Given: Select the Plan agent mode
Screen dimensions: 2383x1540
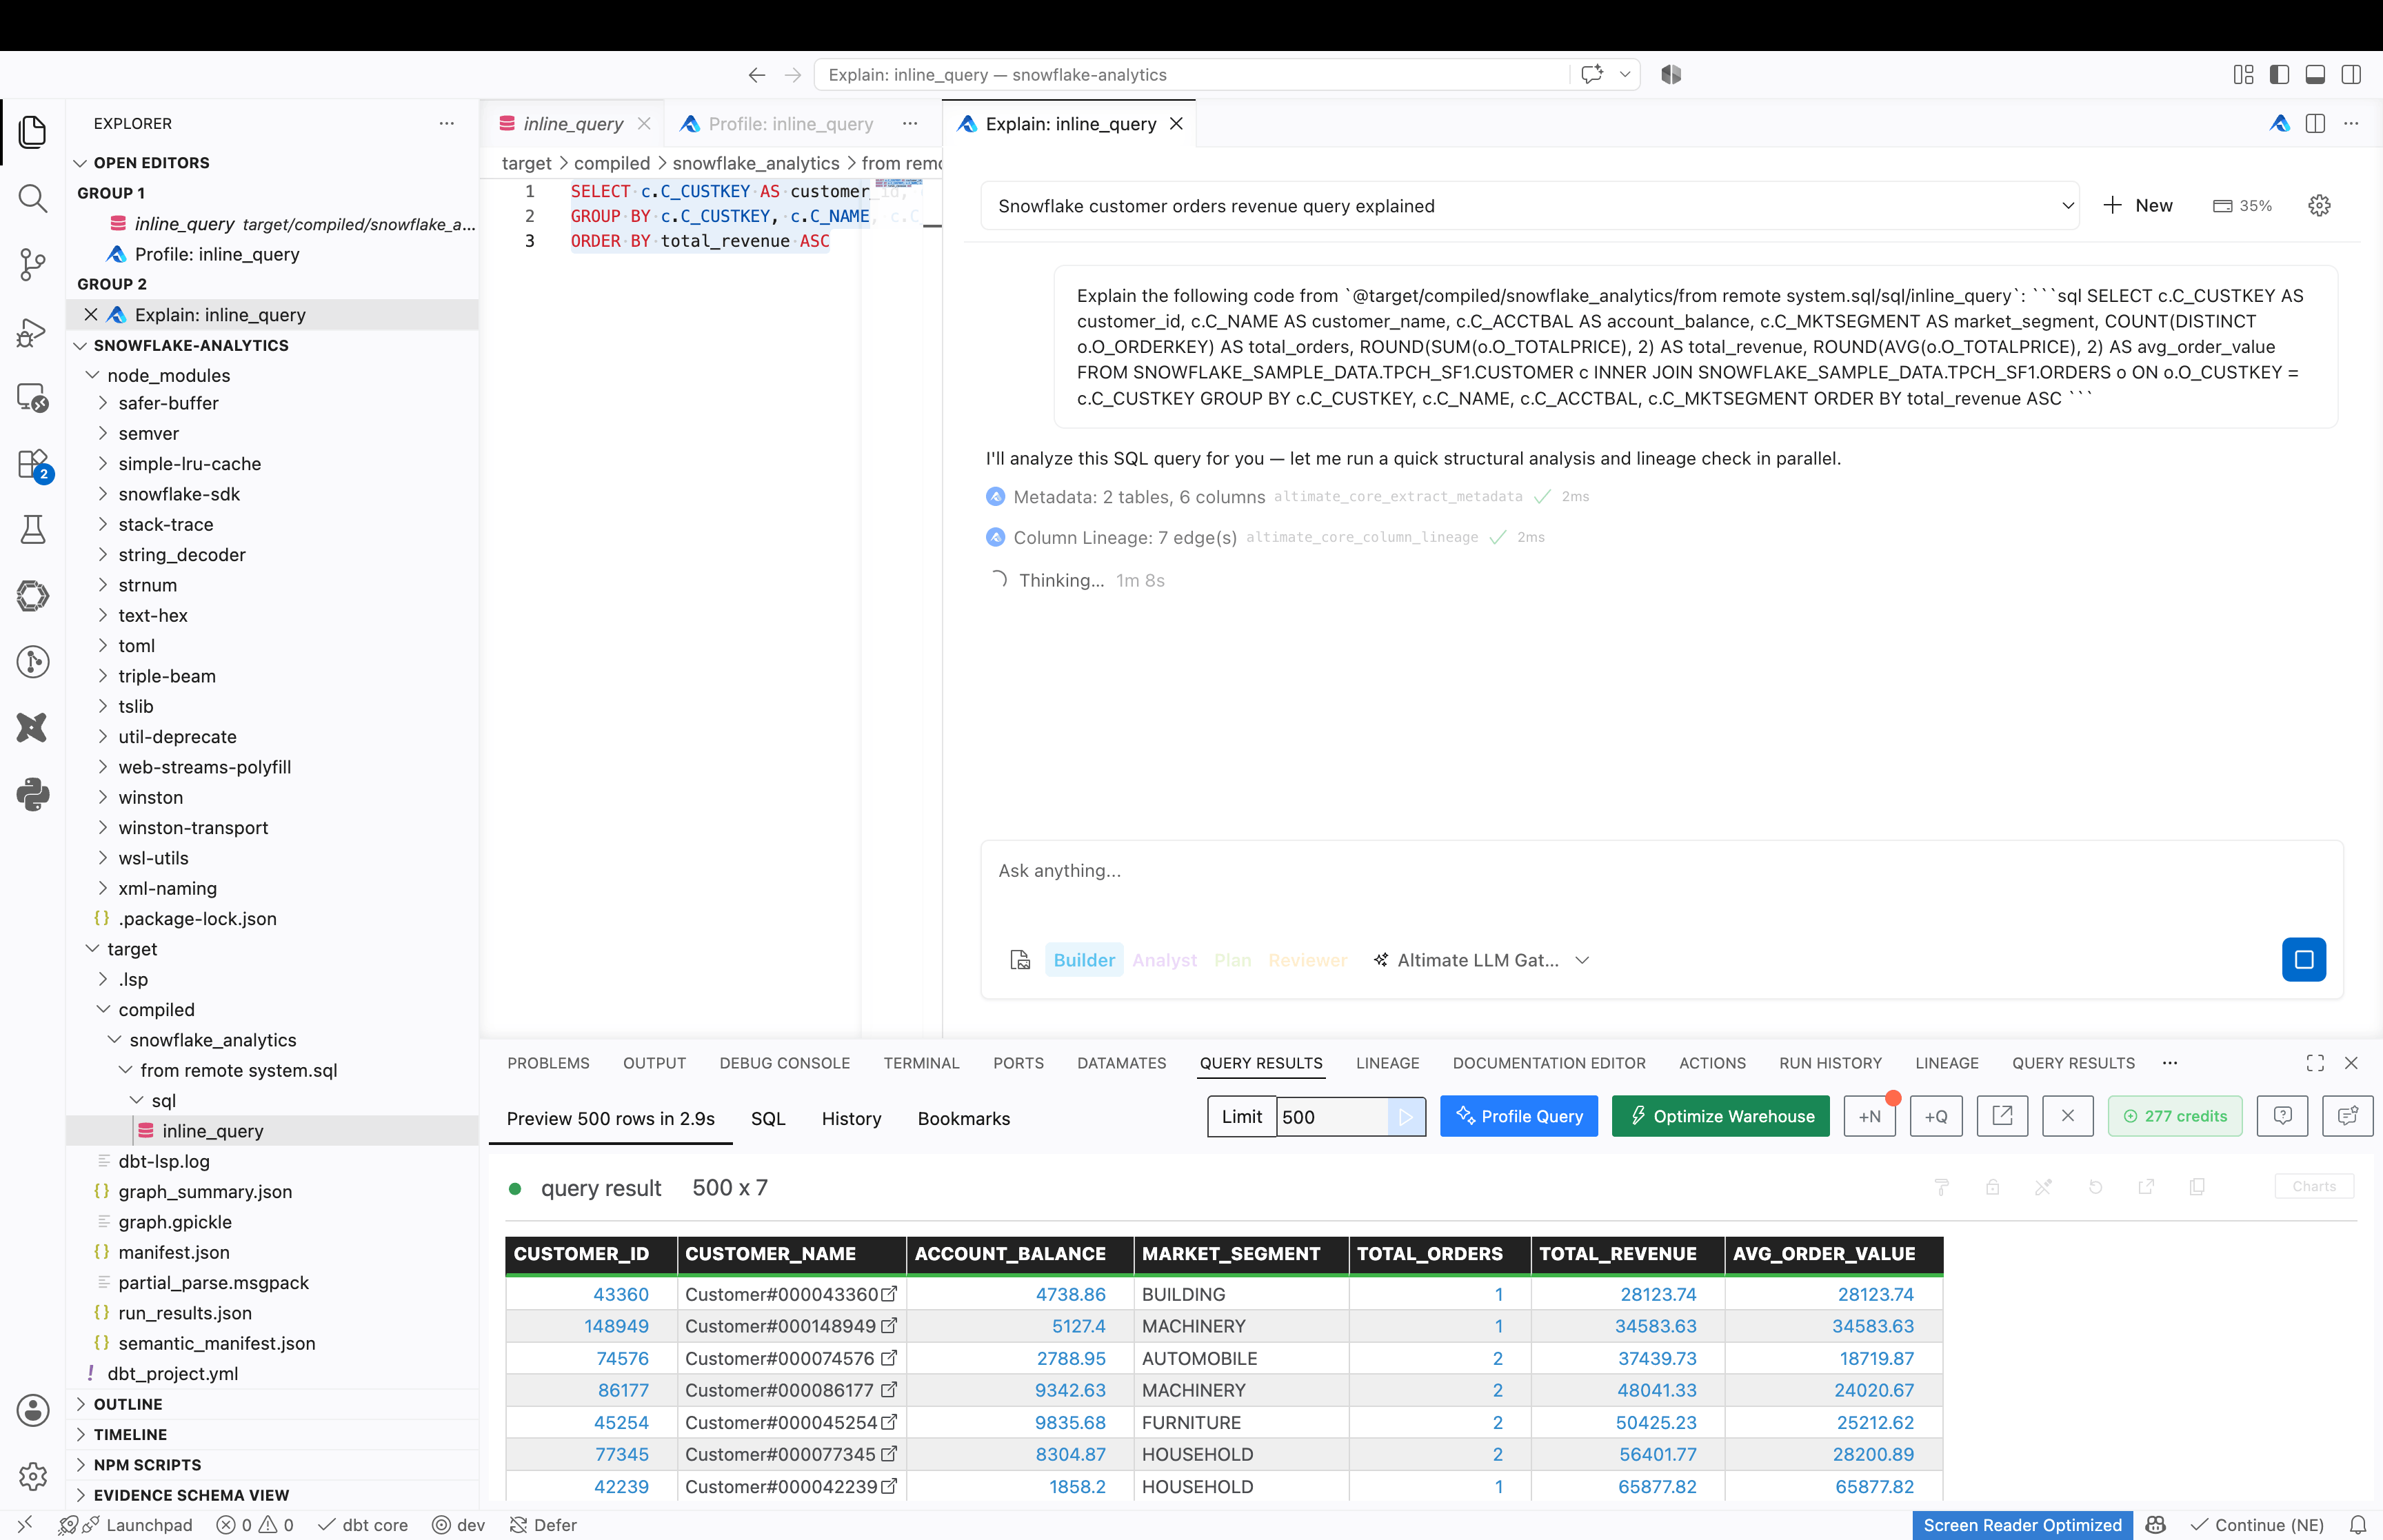Looking at the screenshot, I should (x=1232, y=960).
